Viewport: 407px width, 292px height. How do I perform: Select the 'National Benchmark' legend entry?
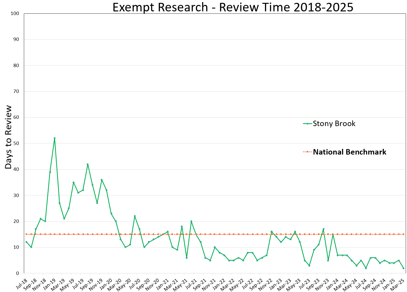(x=349, y=152)
